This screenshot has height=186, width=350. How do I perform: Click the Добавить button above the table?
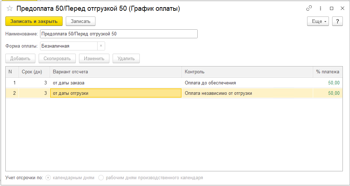point(20,59)
